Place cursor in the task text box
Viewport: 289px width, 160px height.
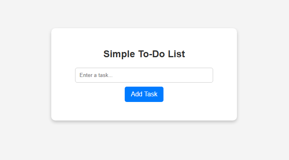(144, 75)
